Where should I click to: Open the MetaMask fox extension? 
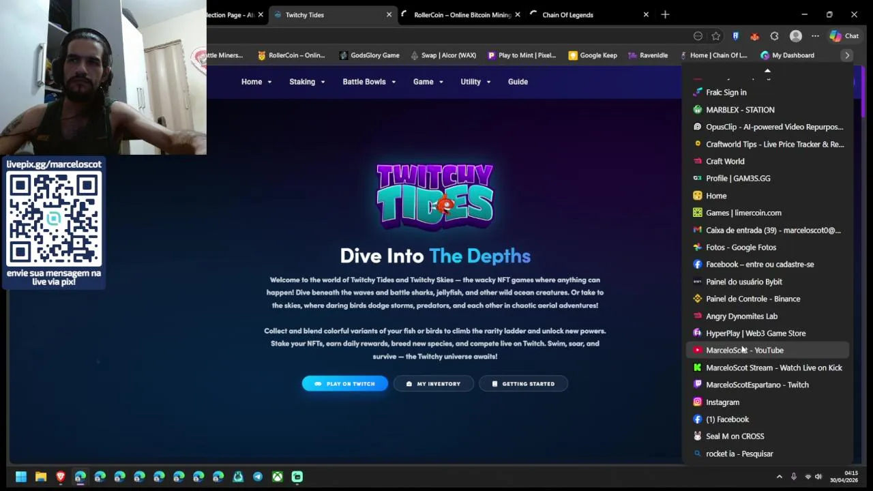[754, 36]
